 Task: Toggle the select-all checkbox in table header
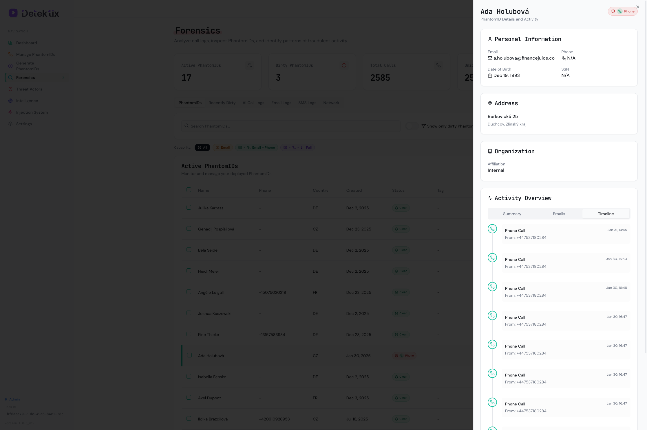[189, 190]
